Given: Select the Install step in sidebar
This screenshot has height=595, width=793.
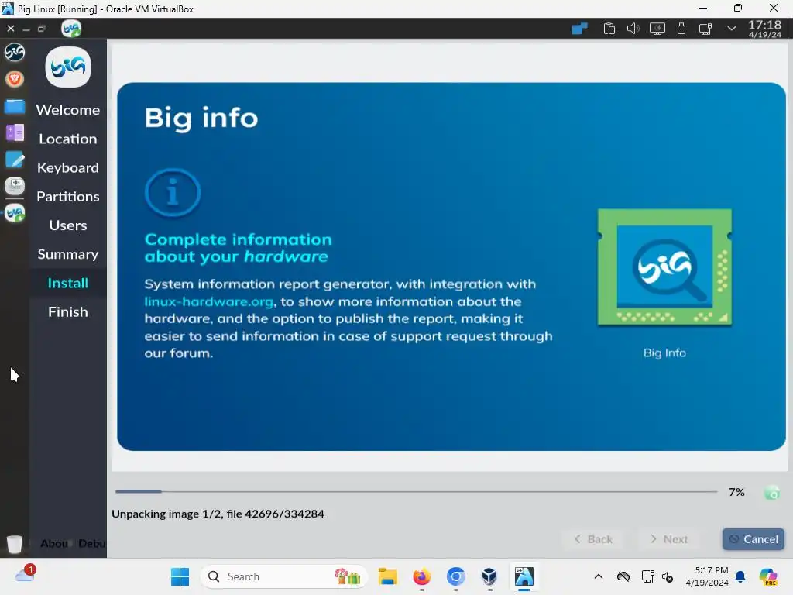Looking at the screenshot, I should [68, 283].
